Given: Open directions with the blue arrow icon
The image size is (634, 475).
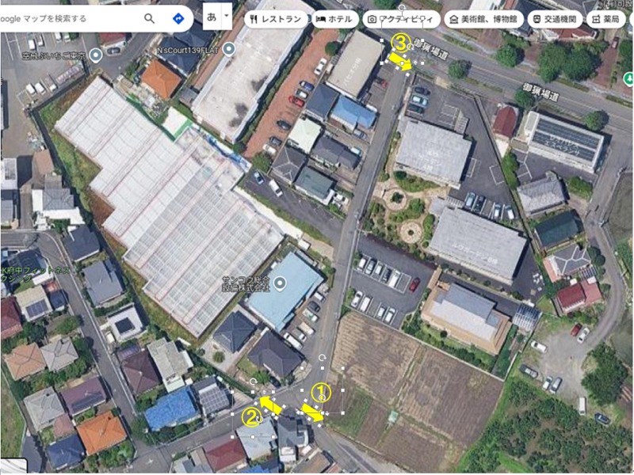Looking at the screenshot, I should (178, 18).
